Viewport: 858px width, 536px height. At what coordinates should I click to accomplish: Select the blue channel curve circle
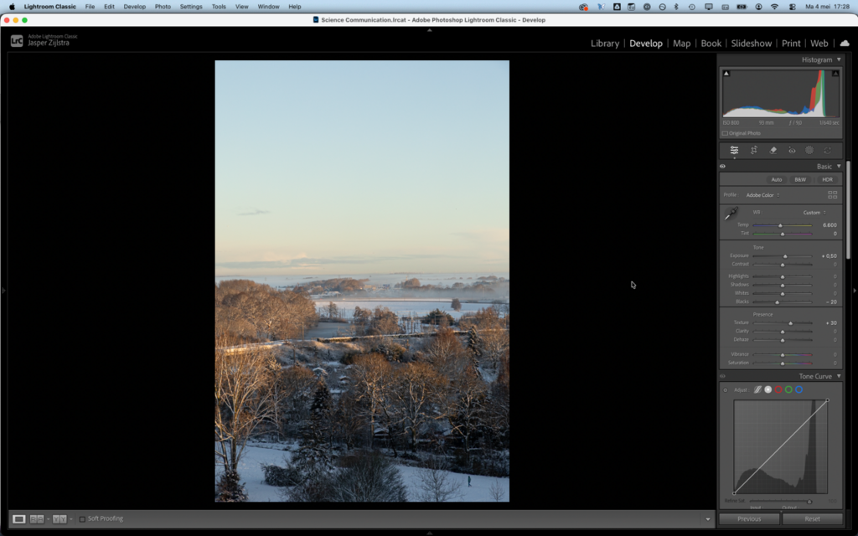[x=799, y=390]
